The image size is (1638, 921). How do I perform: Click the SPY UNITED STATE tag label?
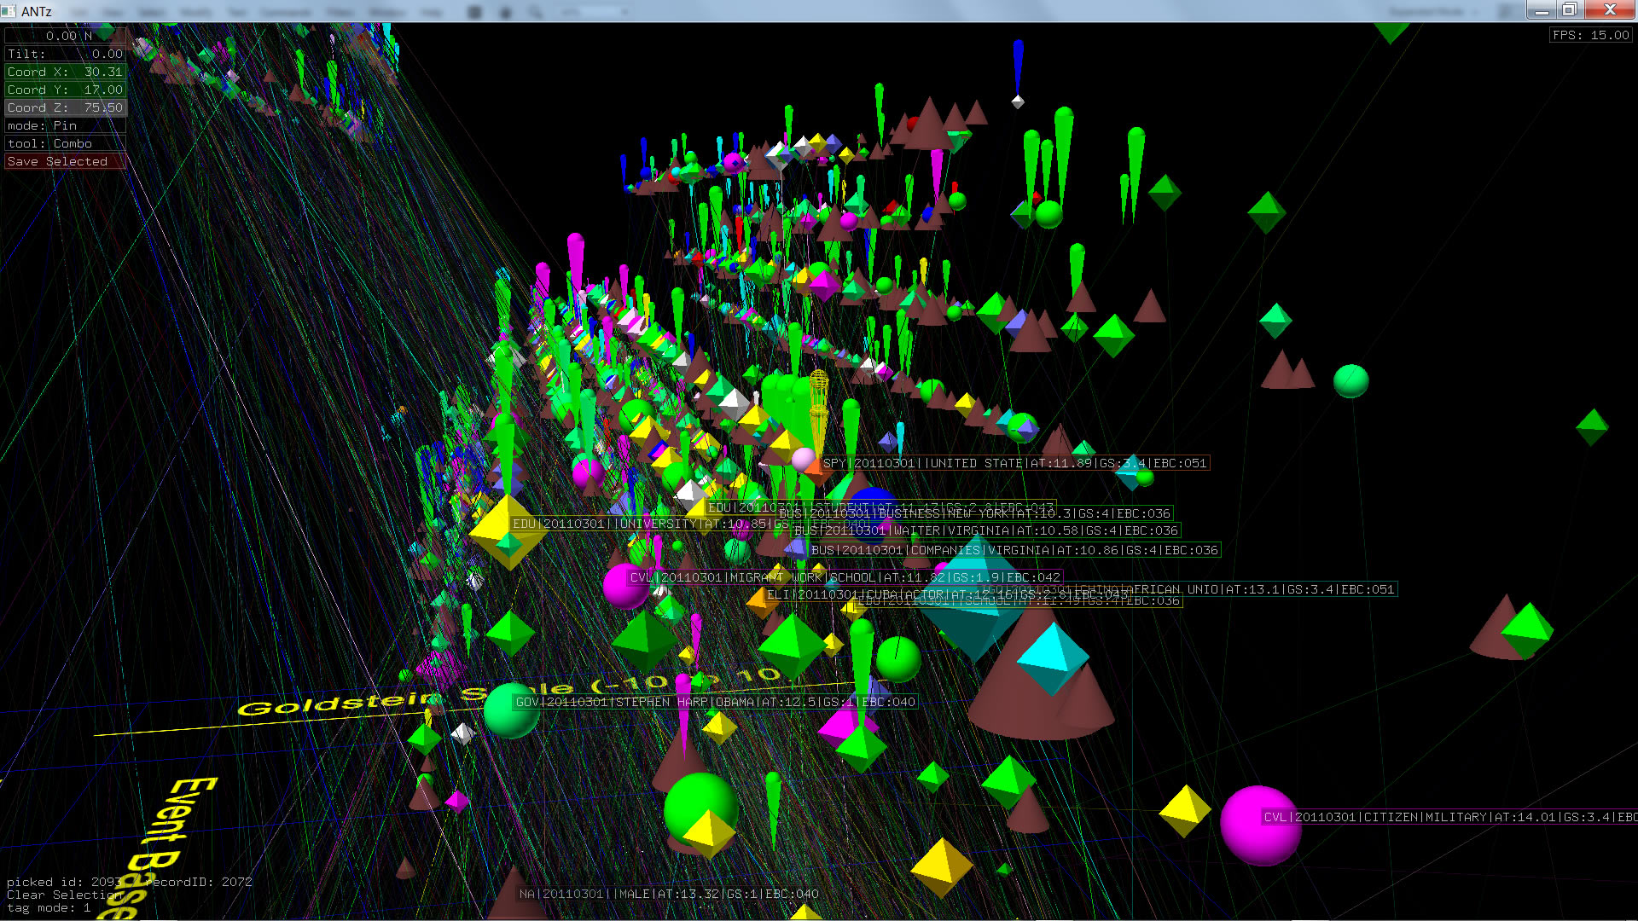1014,463
